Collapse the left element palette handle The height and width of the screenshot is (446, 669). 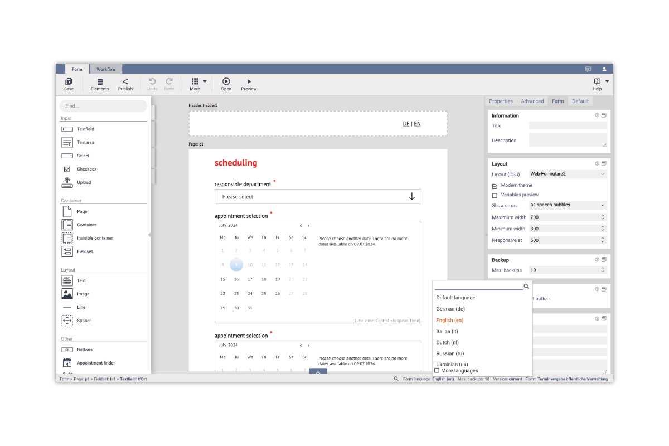click(149, 235)
